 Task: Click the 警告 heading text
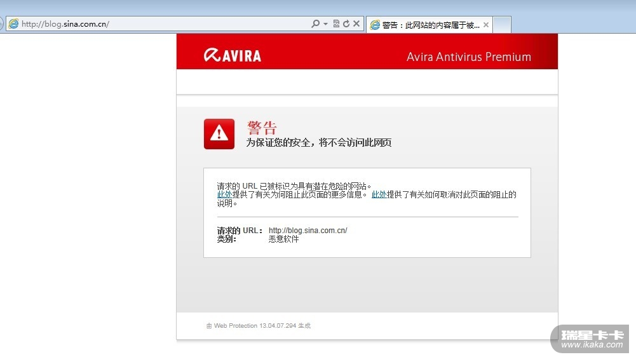click(x=262, y=128)
